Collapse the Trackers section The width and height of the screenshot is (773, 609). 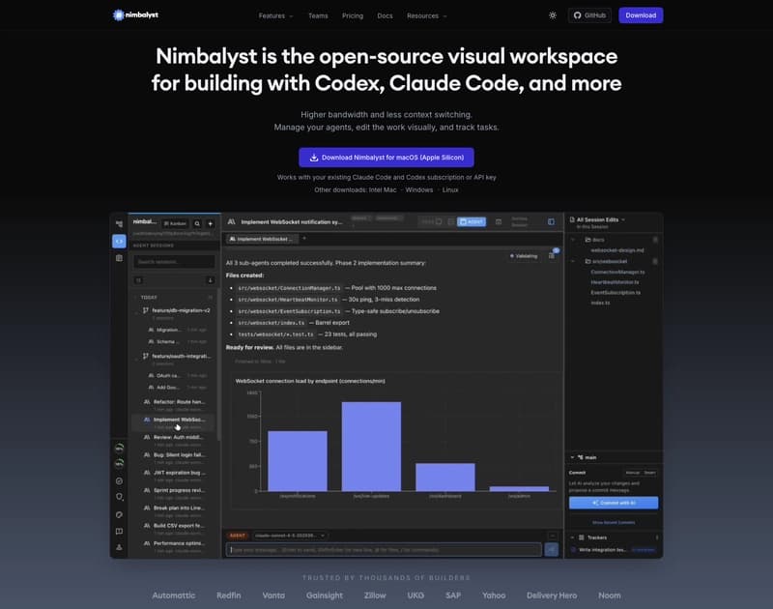pos(572,537)
